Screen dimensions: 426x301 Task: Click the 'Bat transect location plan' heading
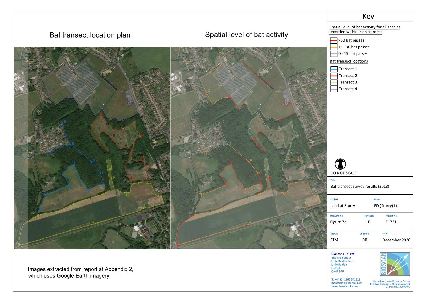90,35
